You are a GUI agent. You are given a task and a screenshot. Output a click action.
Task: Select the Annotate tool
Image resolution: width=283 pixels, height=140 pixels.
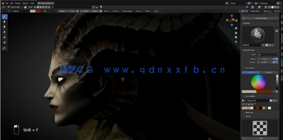[4, 48]
